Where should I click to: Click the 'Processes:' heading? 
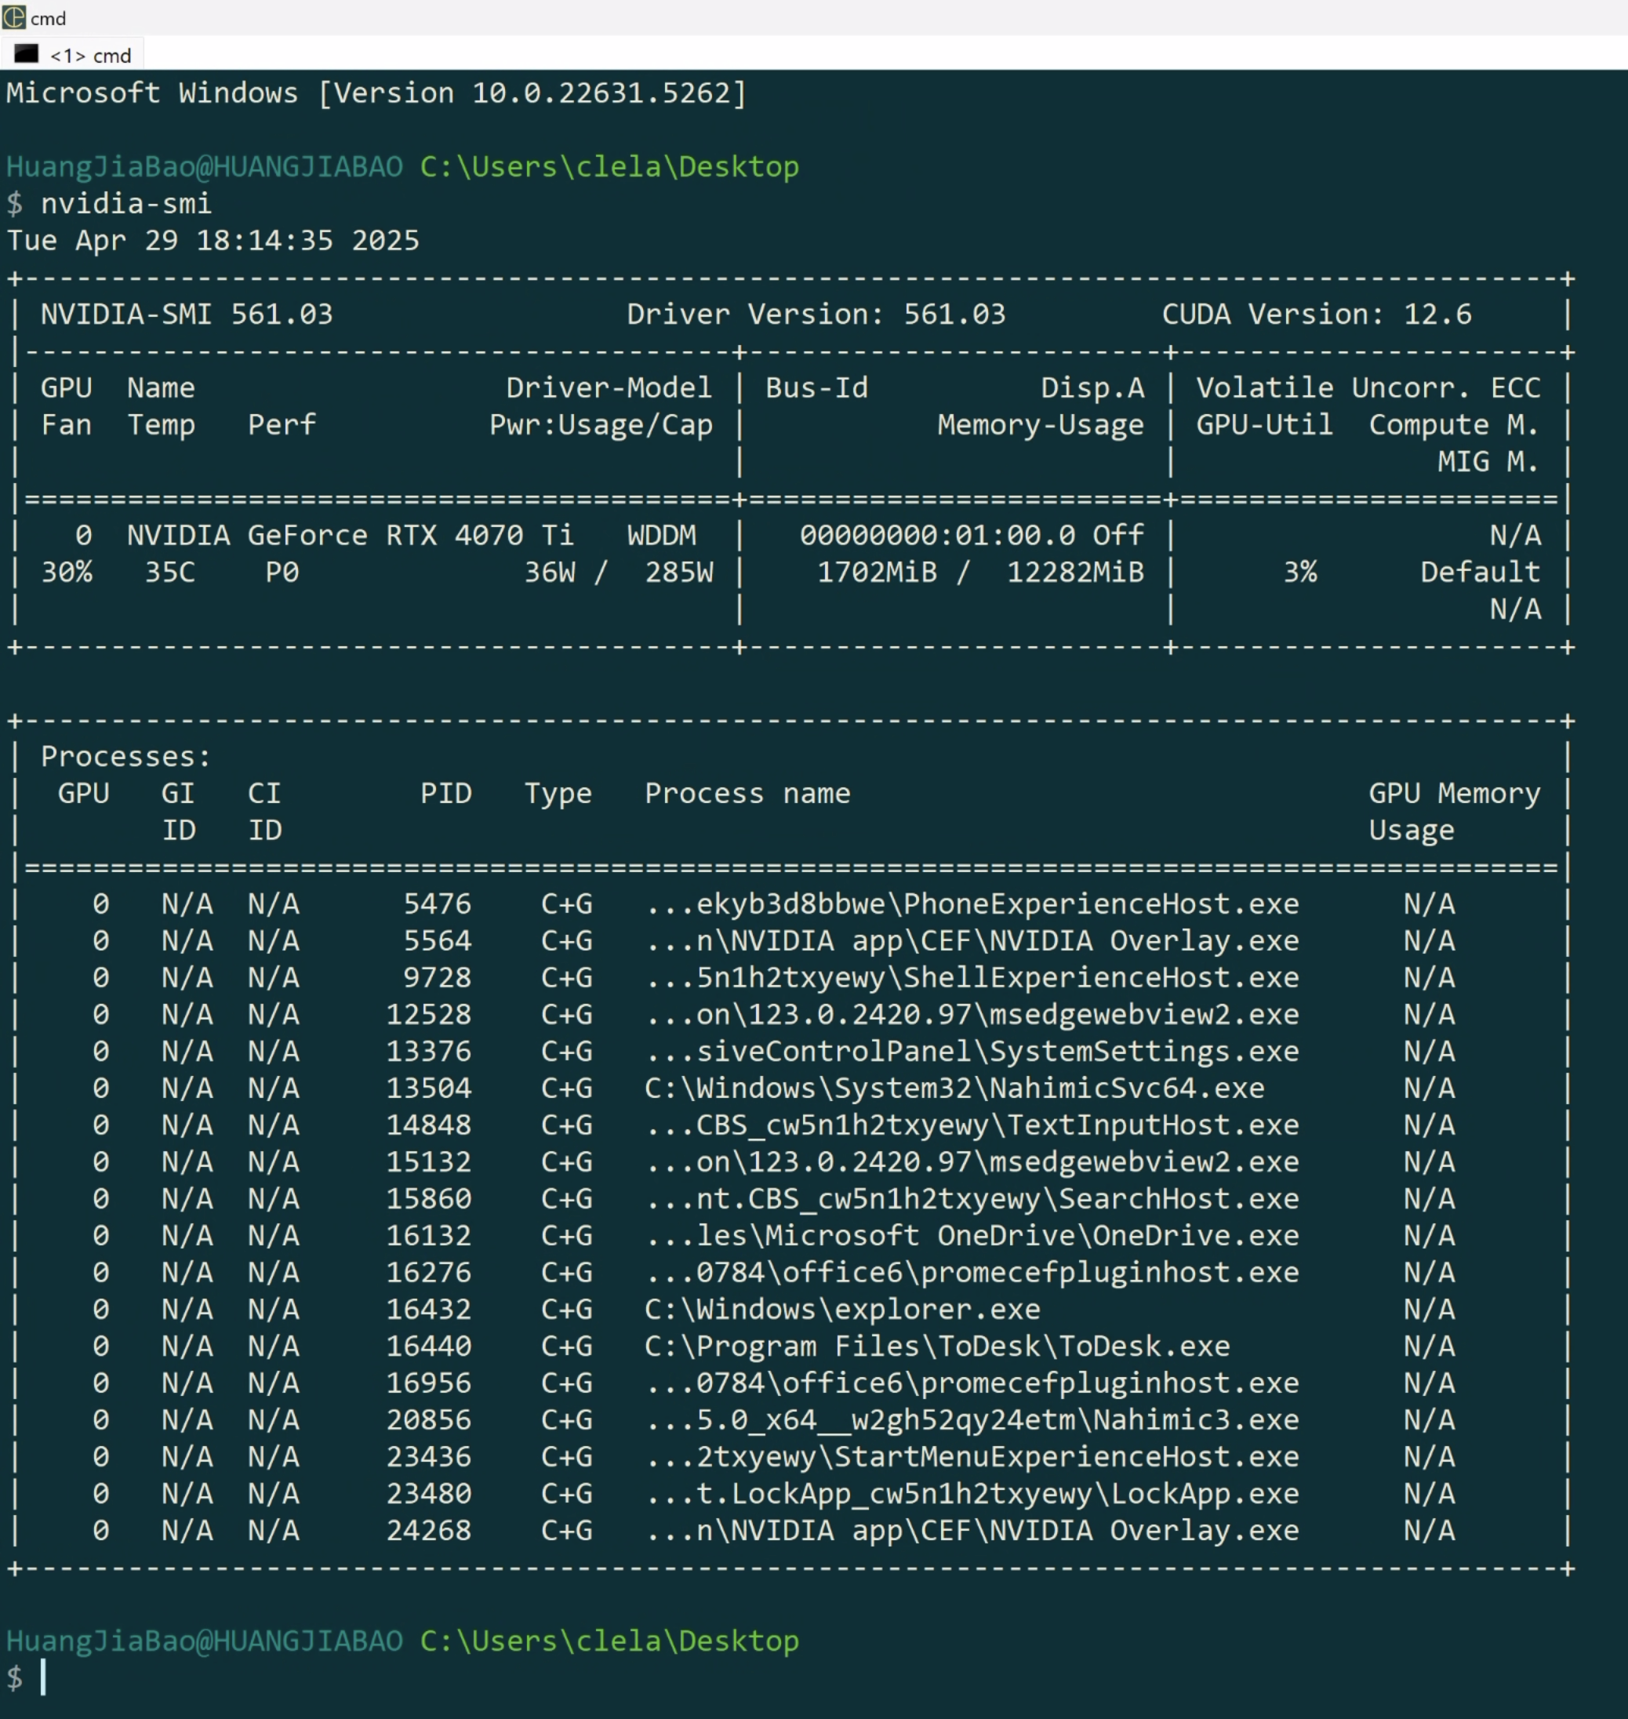point(125,757)
